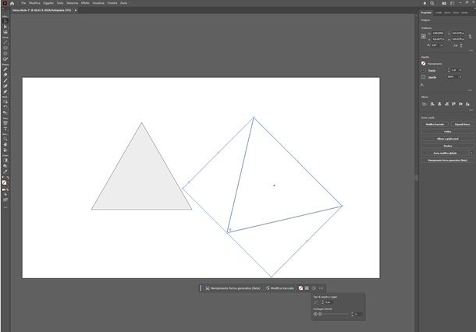
Task: Click the Traccia stroke swatch in Aspetto
Action: pyautogui.click(x=423, y=70)
